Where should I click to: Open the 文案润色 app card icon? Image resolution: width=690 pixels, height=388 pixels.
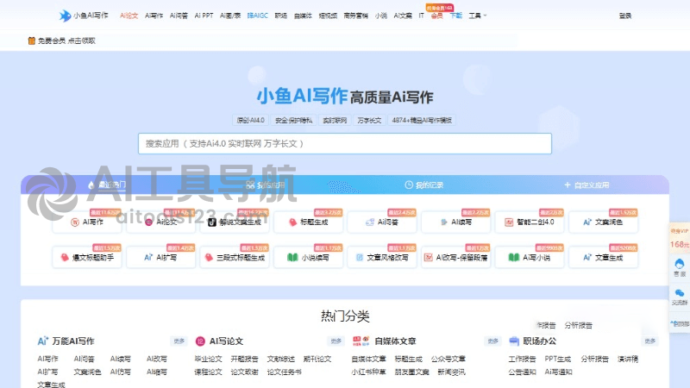tap(587, 222)
